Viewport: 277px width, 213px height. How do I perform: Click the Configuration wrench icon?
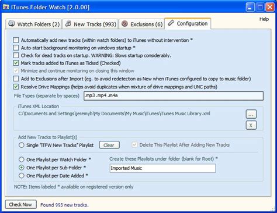(x=171, y=23)
